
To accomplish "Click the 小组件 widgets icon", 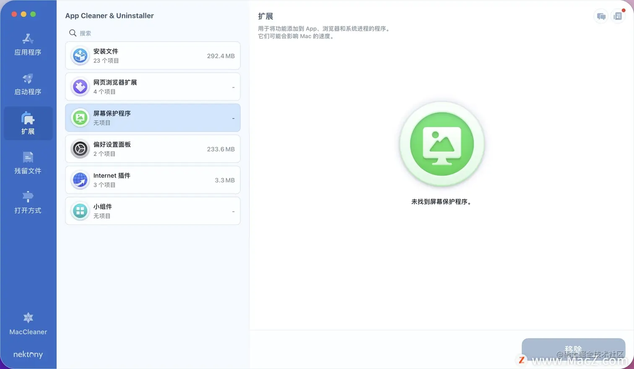I will 80,210.
